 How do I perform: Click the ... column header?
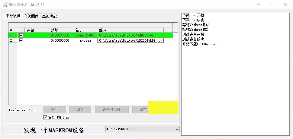168,30
